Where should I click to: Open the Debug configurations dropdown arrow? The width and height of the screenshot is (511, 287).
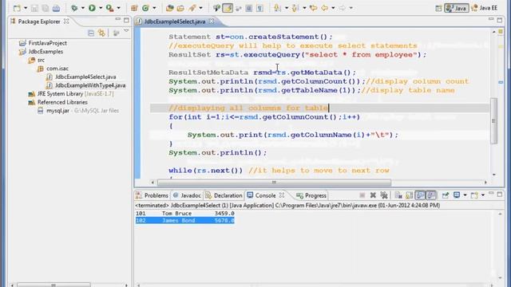[82, 8]
